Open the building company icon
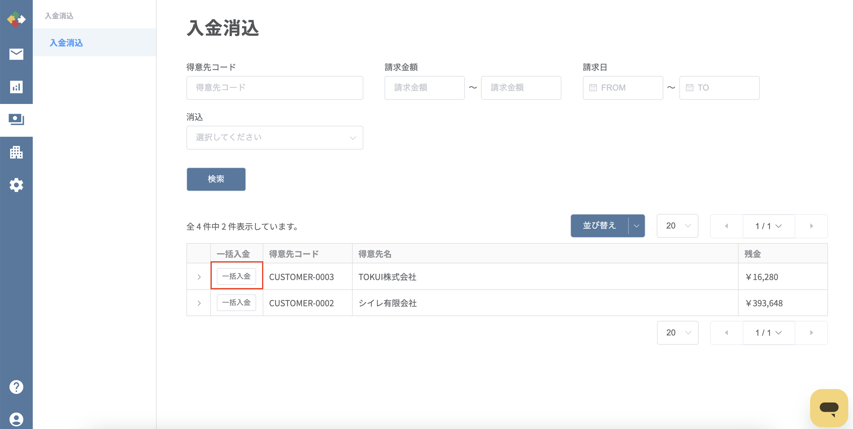 tap(16, 153)
